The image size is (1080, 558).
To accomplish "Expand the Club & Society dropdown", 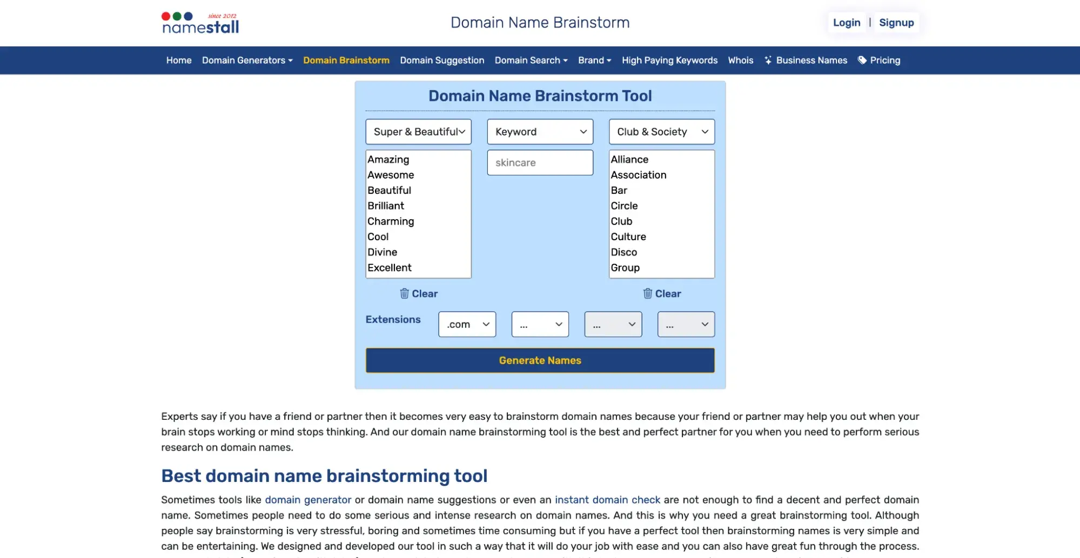I will pyautogui.click(x=661, y=132).
